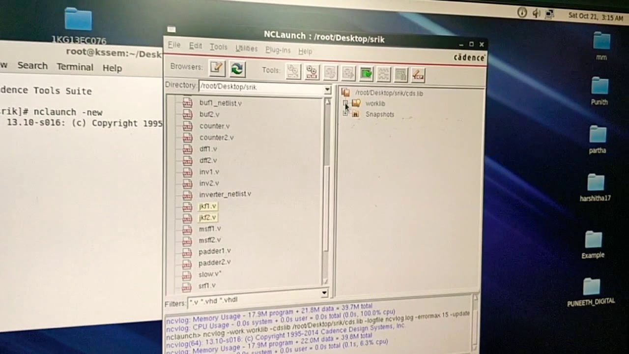This screenshot has height=354, width=629.
Task: Click the green irun tool icon
Action: click(x=366, y=74)
